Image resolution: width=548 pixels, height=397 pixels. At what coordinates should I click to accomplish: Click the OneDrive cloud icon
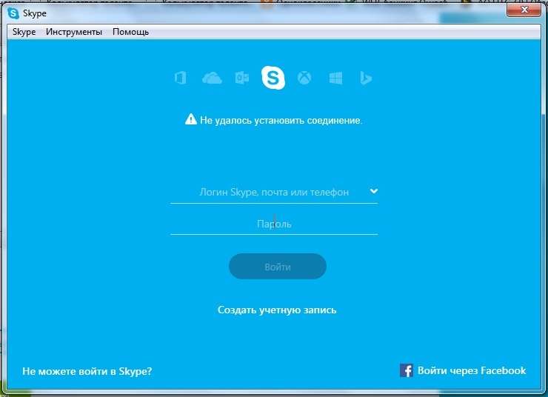[212, 78]
